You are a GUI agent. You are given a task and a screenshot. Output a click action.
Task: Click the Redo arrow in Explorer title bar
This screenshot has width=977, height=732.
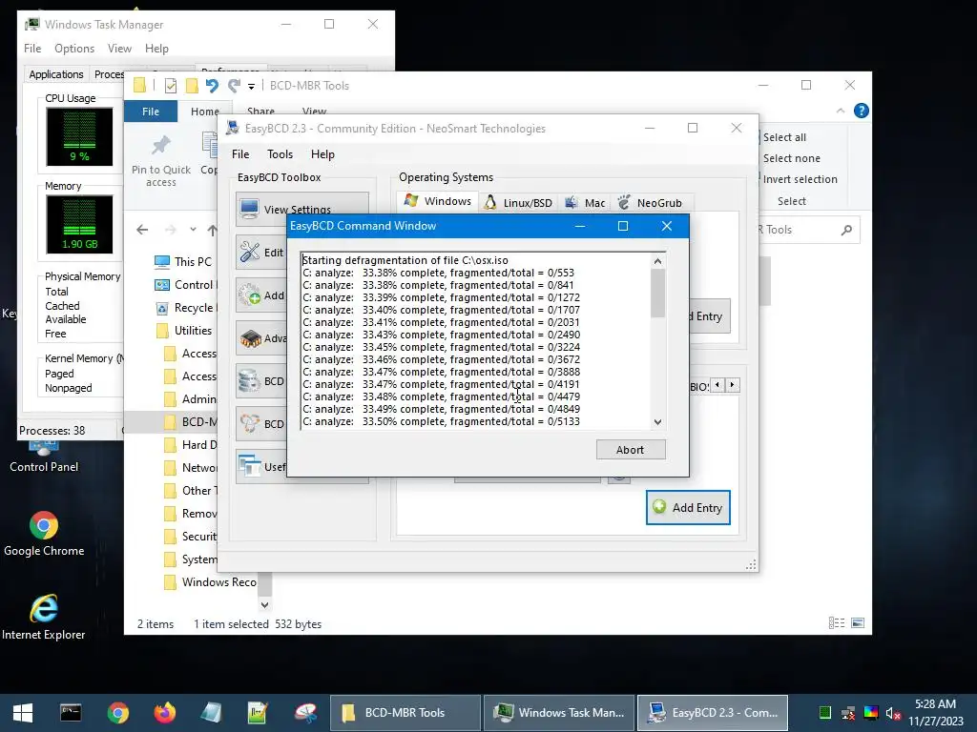point(235,86)
